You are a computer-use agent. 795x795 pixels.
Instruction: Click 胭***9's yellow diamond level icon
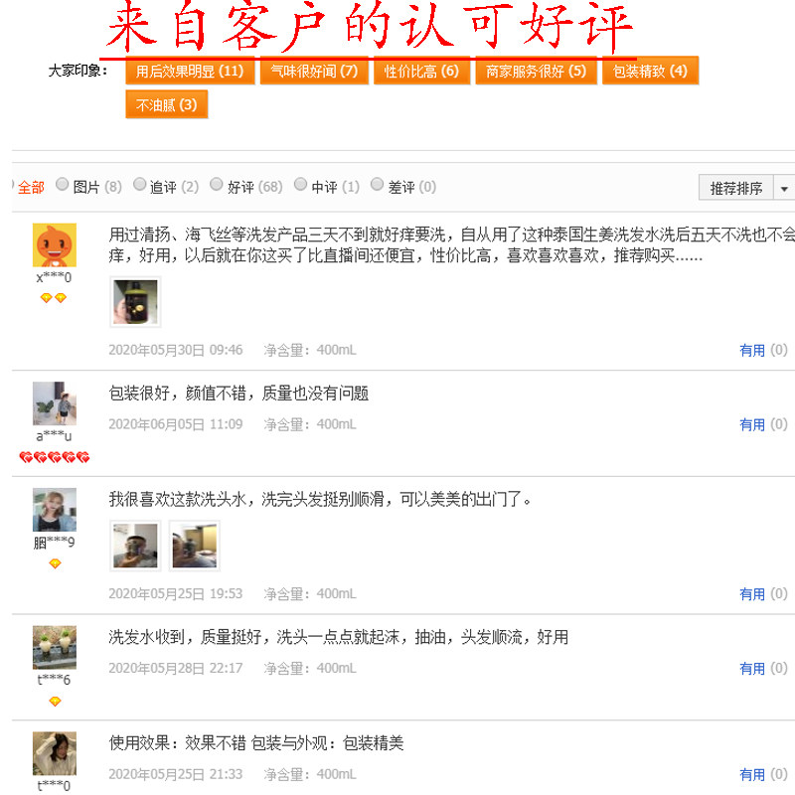tap(55, 563)
